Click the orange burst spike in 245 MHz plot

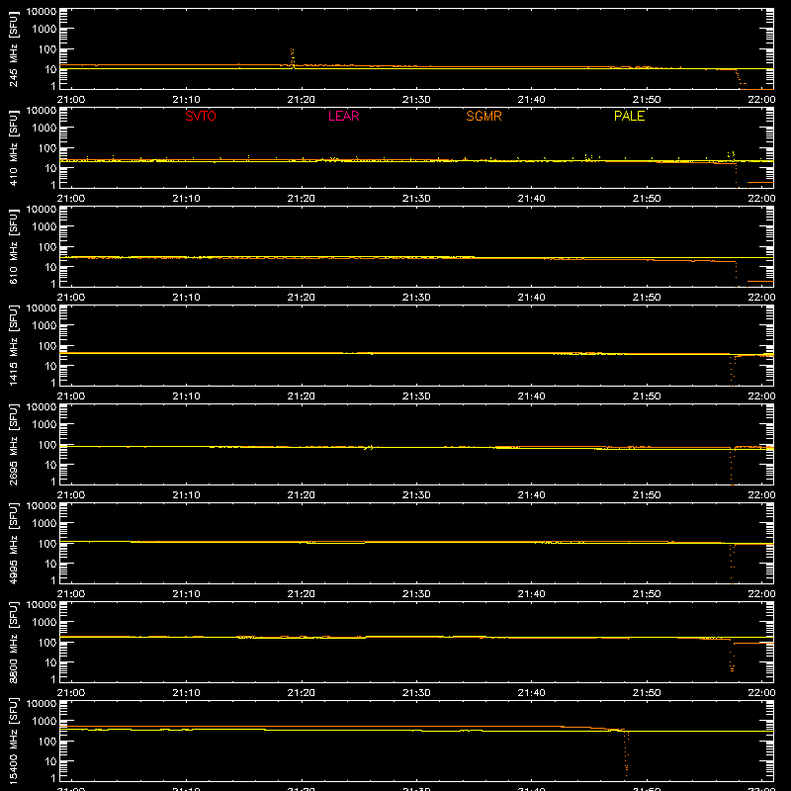292,56
